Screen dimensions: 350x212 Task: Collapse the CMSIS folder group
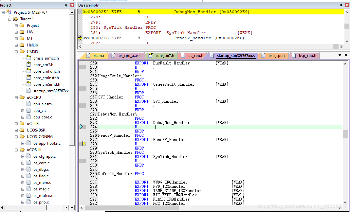(x=16, y=52)
